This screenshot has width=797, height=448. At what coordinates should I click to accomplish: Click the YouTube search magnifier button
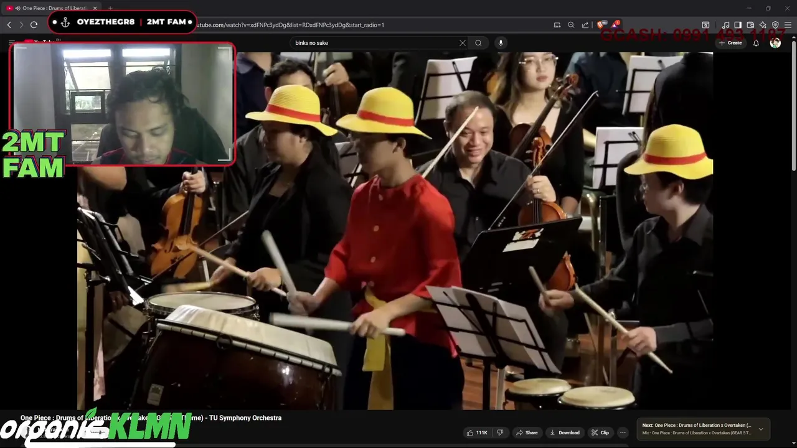[478, 43]
